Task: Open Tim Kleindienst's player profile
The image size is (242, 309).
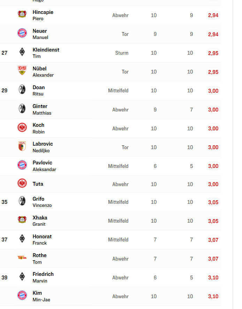Action: (46, 50)
